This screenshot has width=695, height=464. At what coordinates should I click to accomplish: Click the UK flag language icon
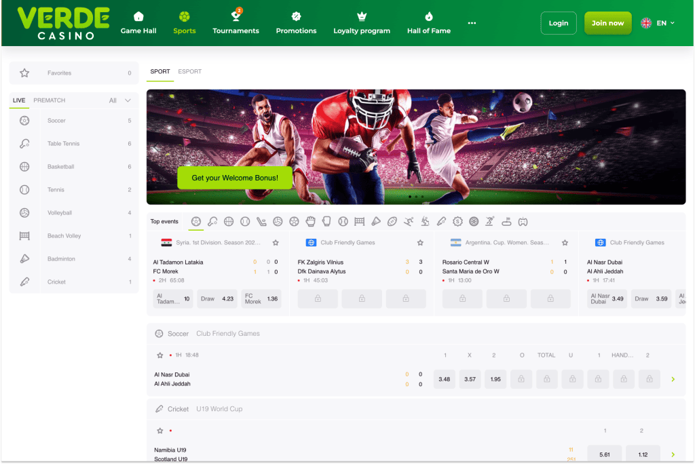[646, 23]
